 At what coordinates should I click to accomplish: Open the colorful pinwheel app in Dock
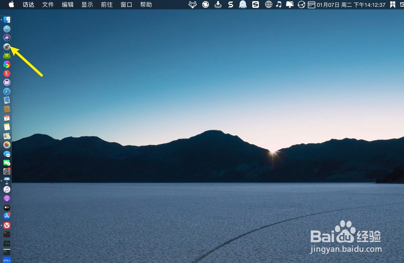click(7, 64)
